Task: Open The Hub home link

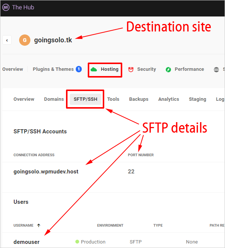Action: coord(23,7)
